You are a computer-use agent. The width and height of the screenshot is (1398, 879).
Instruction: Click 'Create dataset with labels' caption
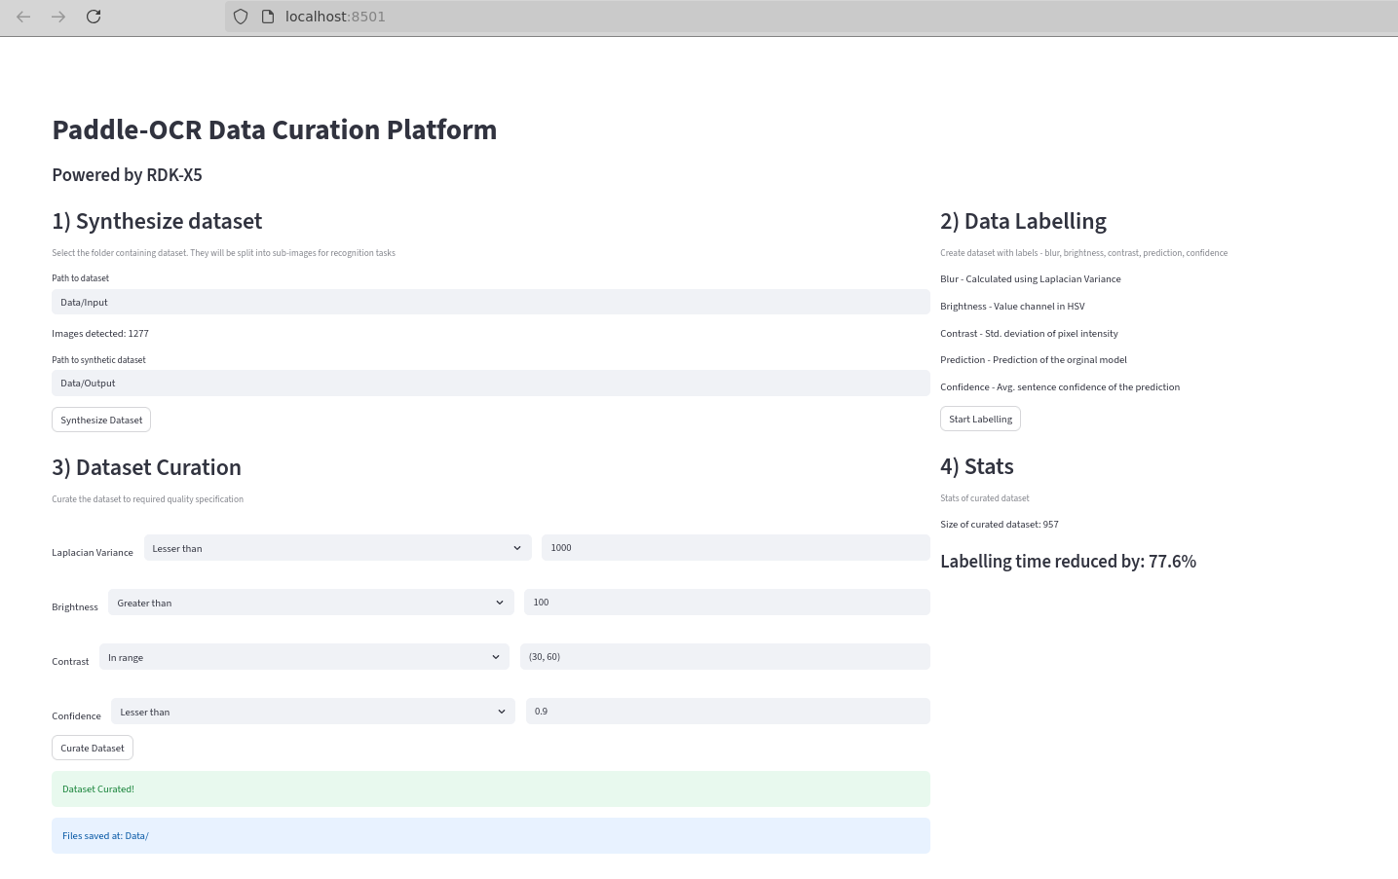[1083, 252]
